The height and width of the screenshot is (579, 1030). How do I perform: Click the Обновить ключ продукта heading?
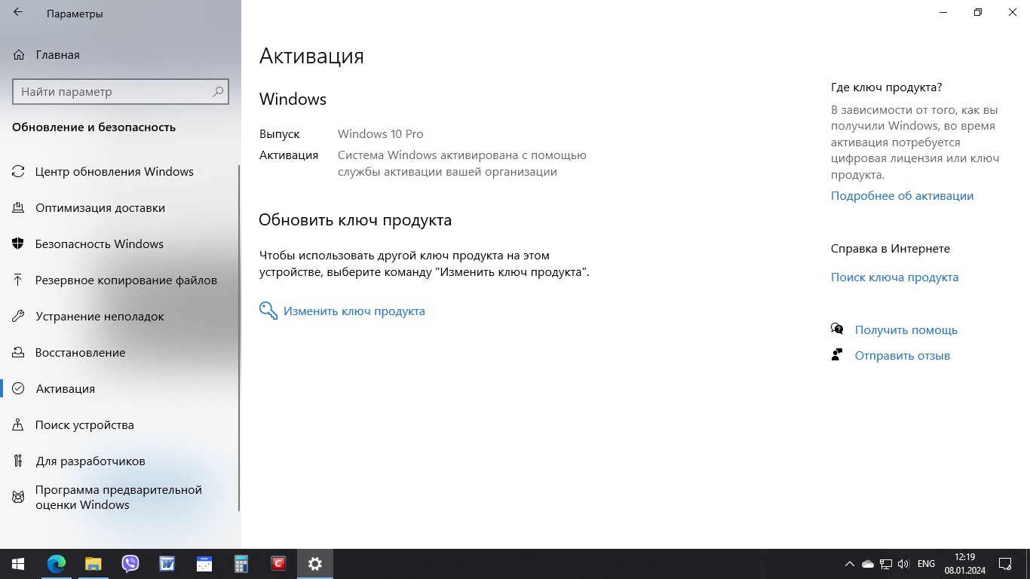355,220
